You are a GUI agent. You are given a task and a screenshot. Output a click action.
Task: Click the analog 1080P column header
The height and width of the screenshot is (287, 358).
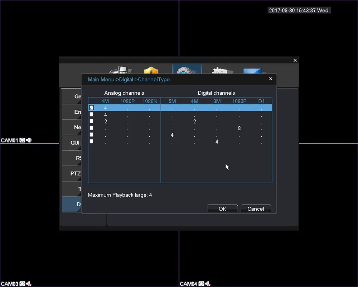(x=127, y=101)
